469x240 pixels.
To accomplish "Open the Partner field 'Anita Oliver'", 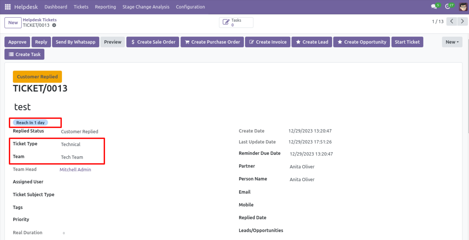I will point(302,167).
